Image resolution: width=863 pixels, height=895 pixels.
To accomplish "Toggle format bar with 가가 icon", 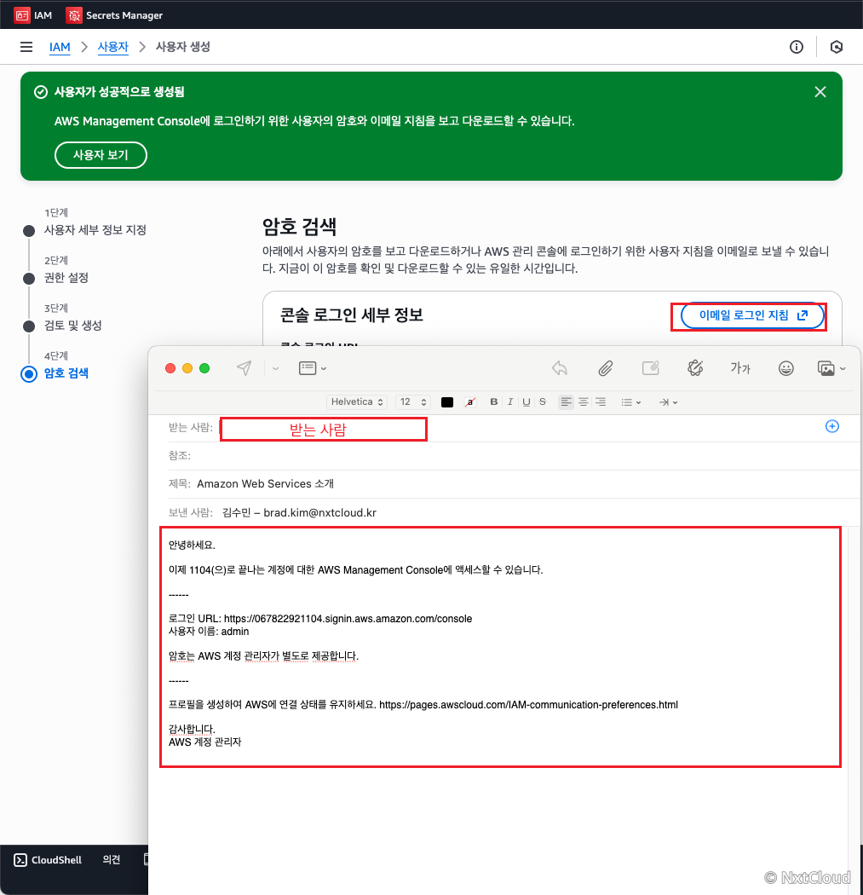I will (x=740, y=368).
